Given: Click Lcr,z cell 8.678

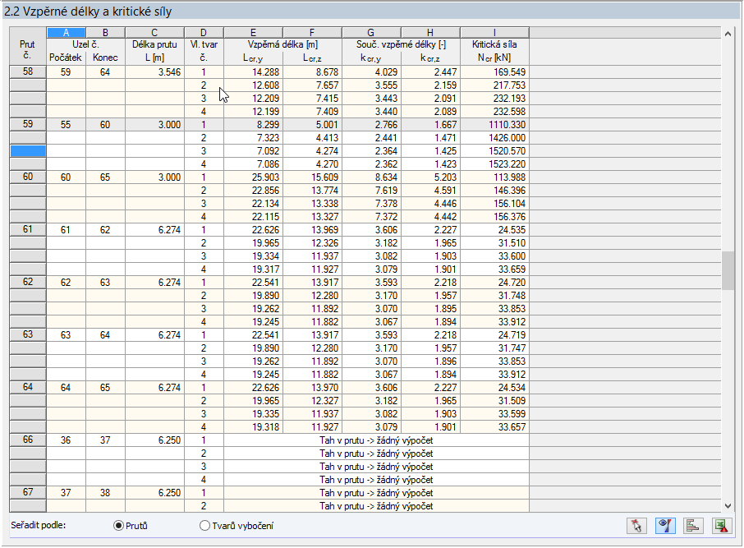Looking at the screenshot, I should coord(312,72).
